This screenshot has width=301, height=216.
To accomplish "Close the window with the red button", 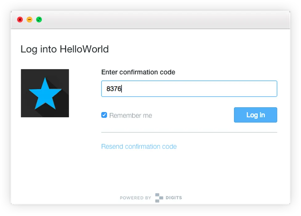I will click(20, 20).
